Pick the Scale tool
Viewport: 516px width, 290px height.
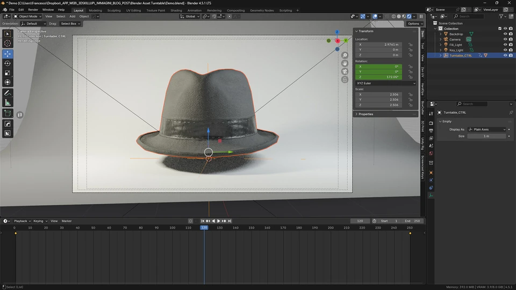coord(8,73)
